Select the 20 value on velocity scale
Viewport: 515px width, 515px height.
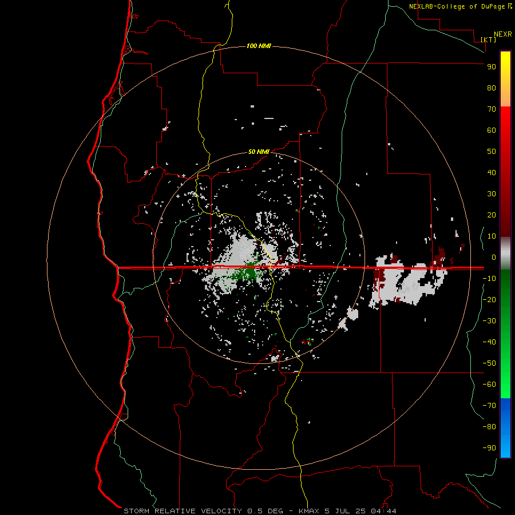point(492,215)
